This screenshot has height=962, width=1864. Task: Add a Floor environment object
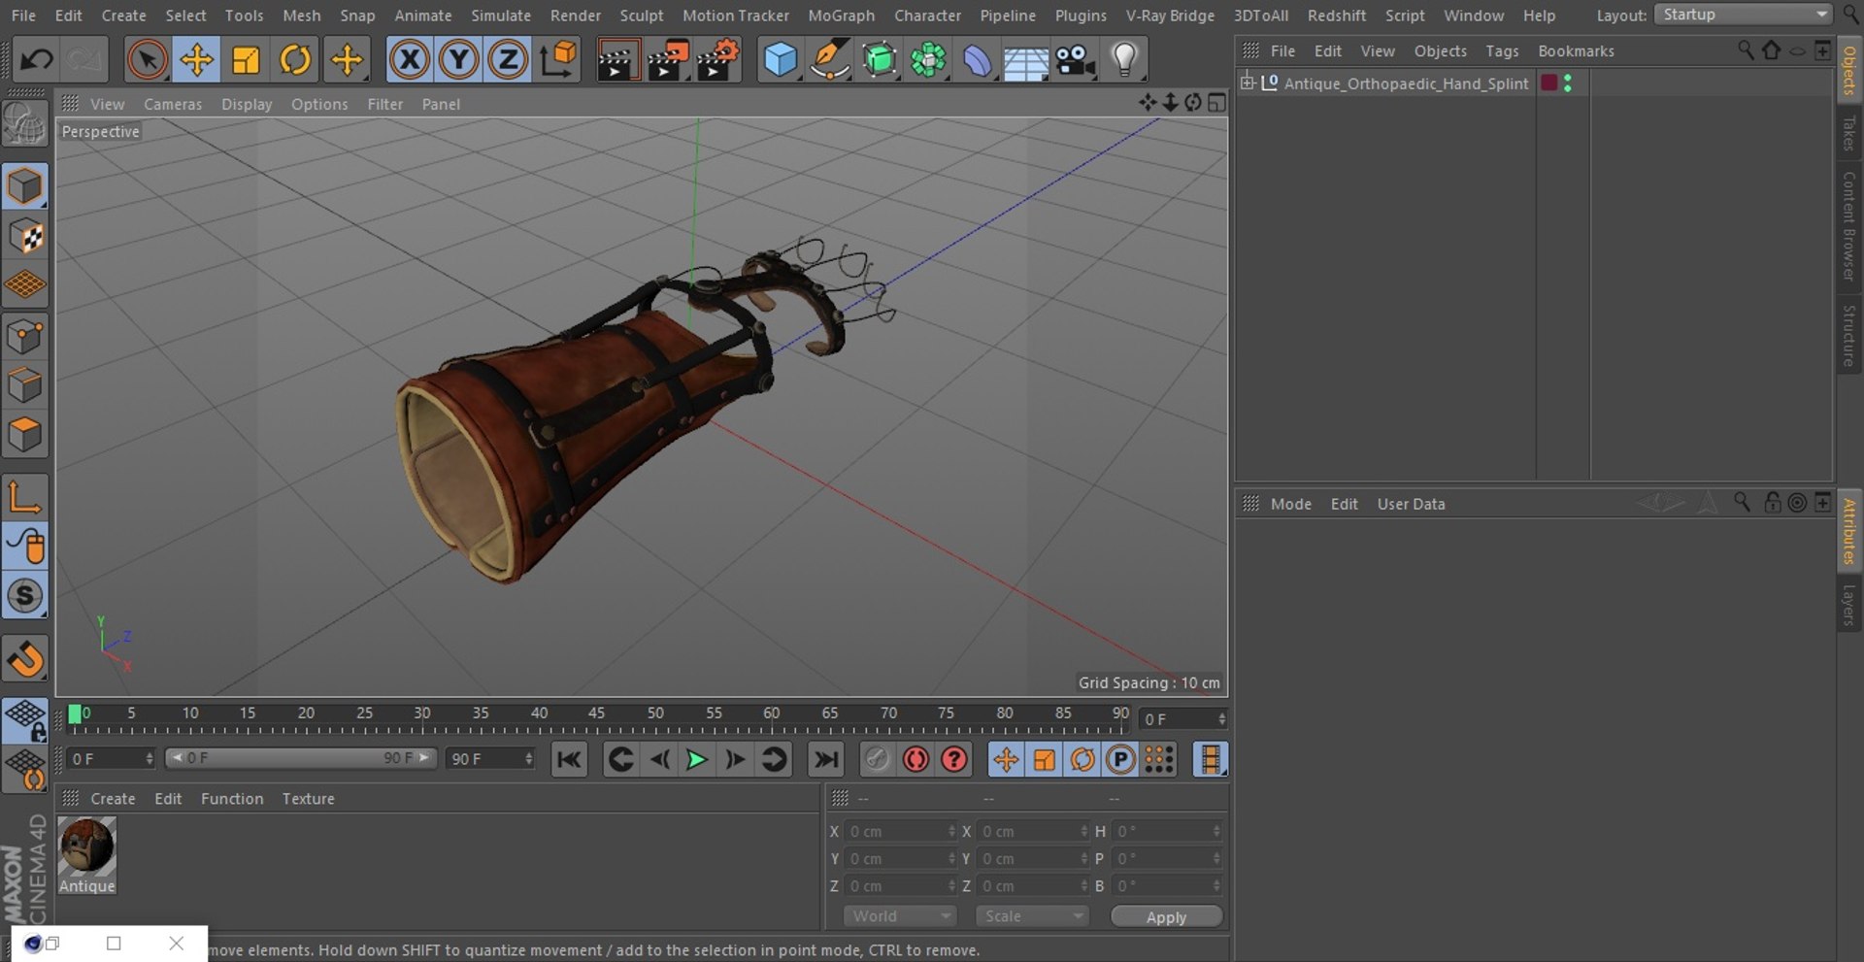[x=1026, y=60]
